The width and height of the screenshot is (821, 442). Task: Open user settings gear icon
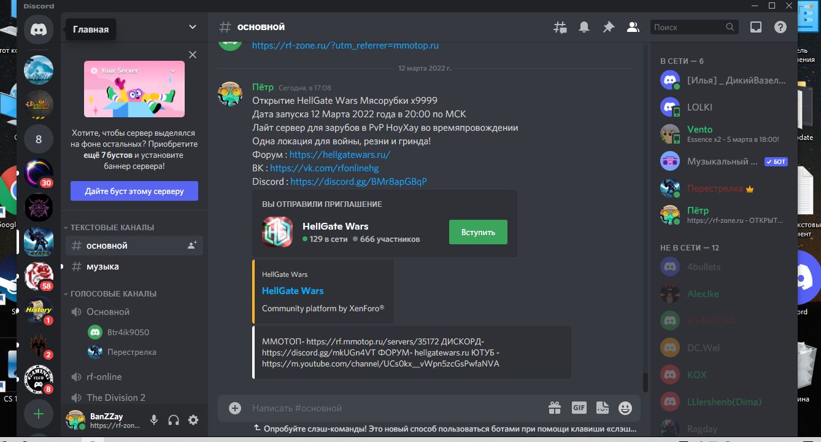pyautogui.click(x=193, y=420)
